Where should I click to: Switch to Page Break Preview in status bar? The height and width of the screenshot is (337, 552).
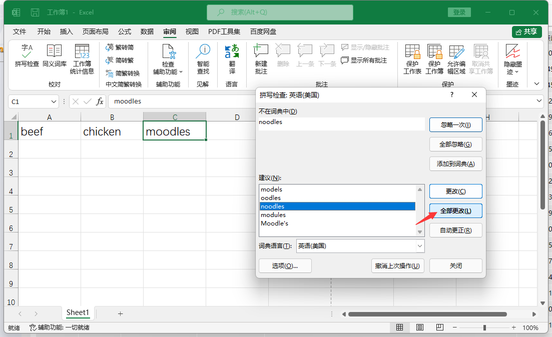[x=440, y=327]
